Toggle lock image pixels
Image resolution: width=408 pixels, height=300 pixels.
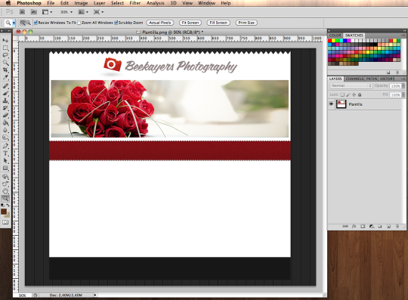(348, 94)
